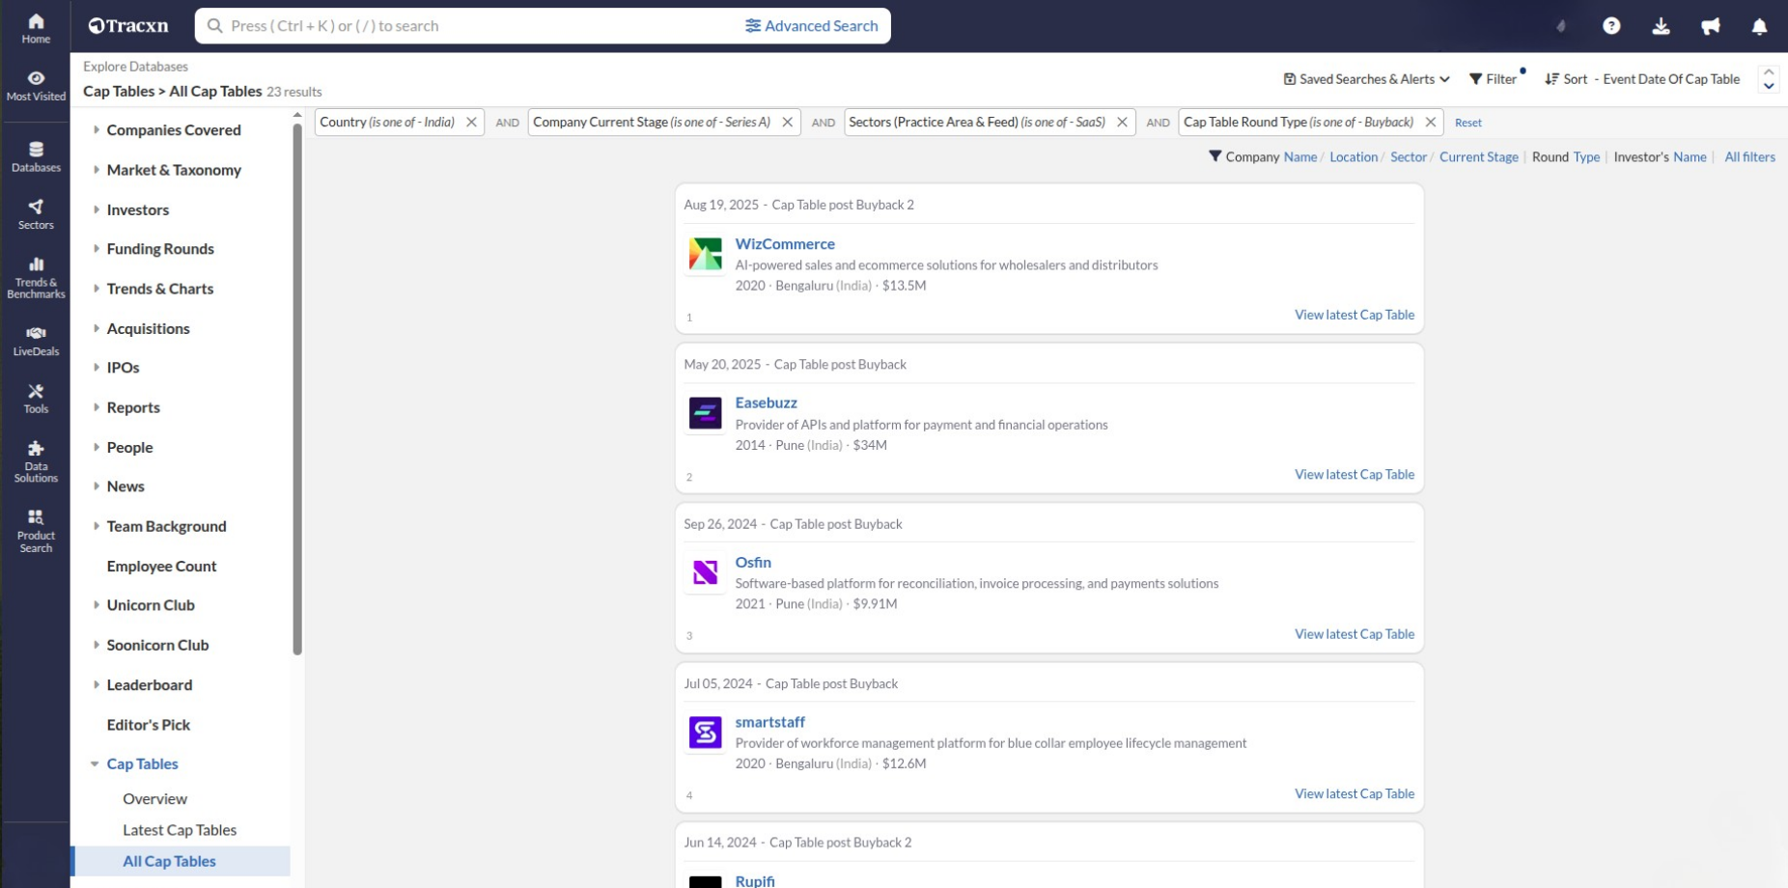Open Trends & Benchmarks sidebar icon
This screenshot has height=888, width=1788.
point(36,277)
